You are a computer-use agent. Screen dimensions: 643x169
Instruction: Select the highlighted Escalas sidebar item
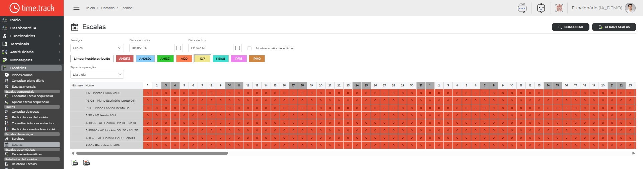(32, 145)
